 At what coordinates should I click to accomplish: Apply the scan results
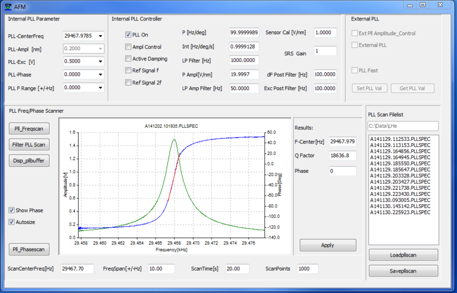pos(328,245)
